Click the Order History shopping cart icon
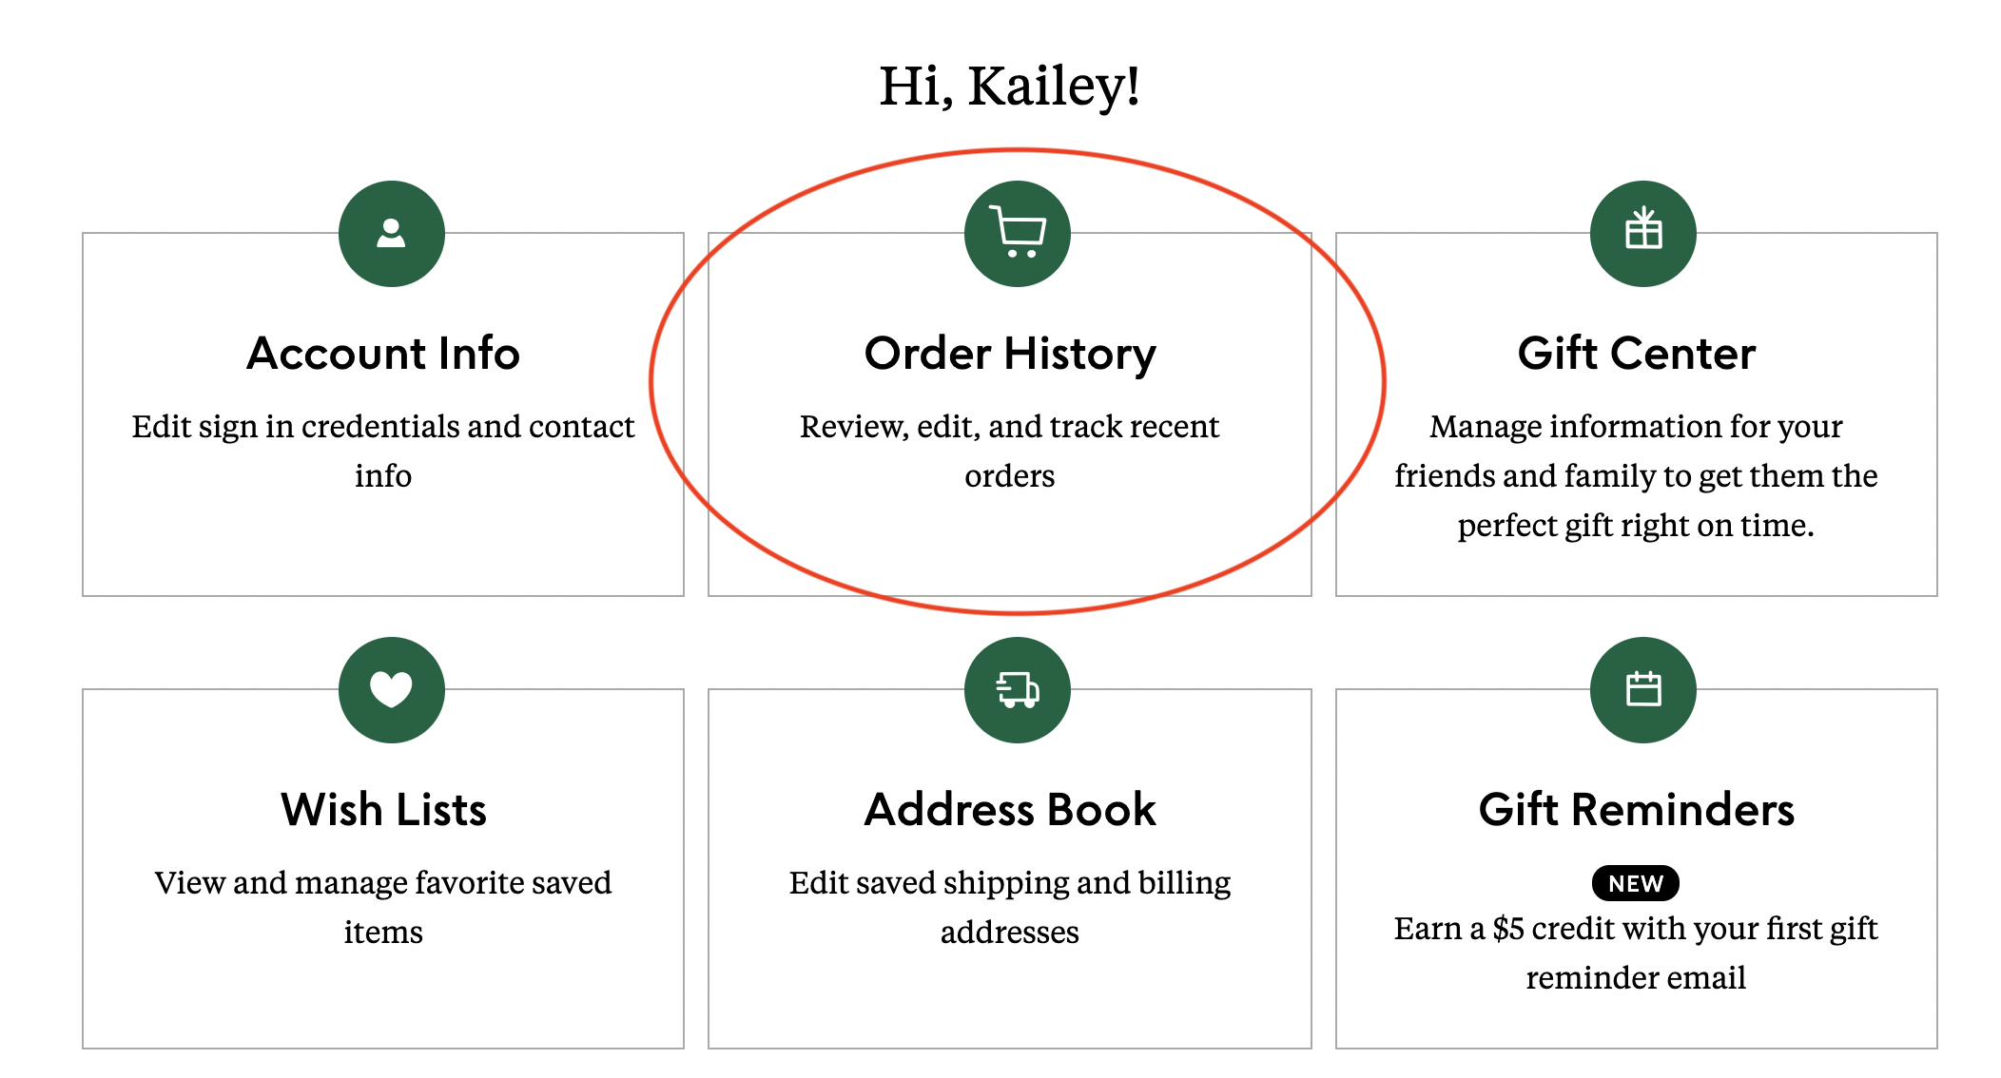 [x=1017, y=234]
